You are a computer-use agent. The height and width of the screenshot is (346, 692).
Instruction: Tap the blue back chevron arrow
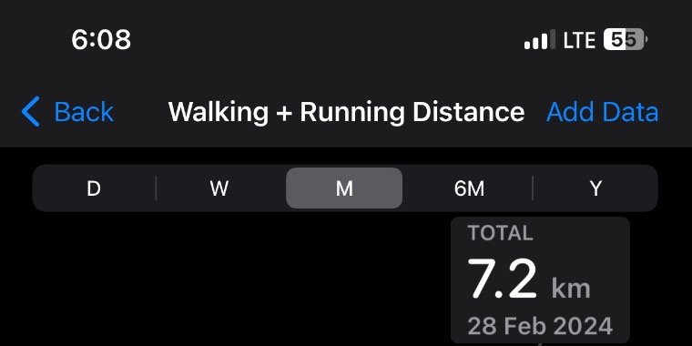[30, 112]
